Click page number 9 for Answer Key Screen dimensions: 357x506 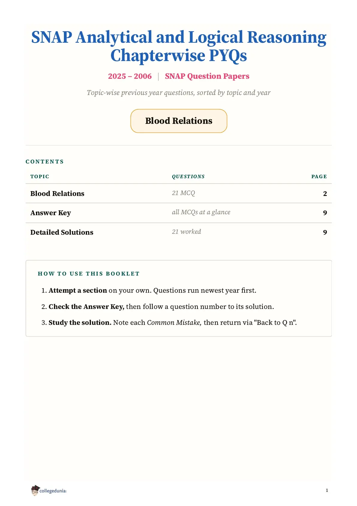click(x=325, y=213)
